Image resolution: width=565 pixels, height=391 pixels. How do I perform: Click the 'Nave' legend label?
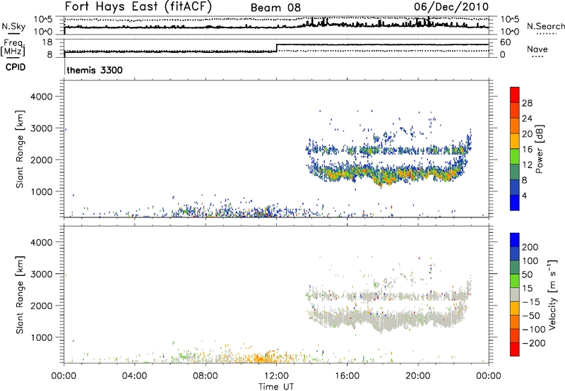[537, 49]
